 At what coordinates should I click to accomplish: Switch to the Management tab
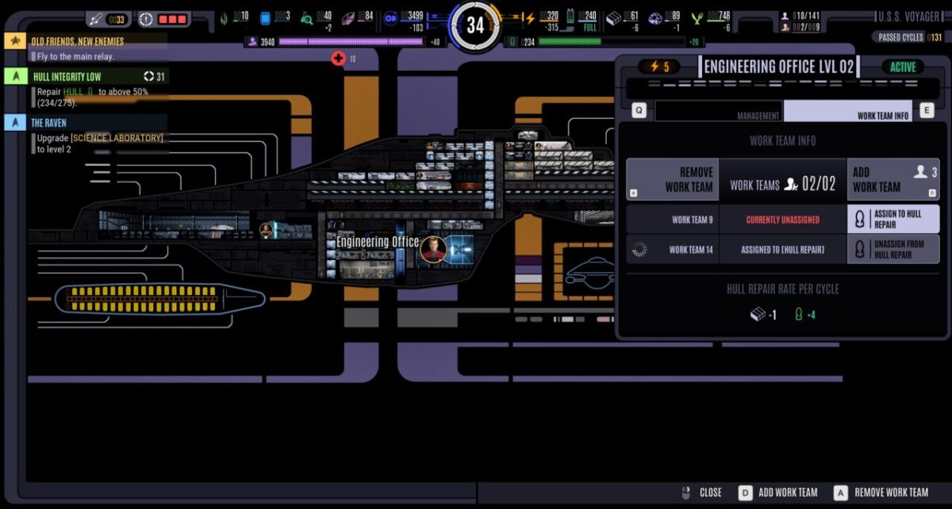click(719, 111)
